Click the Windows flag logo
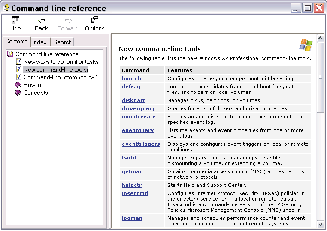The height and width of the screenshot is (231, 327). coord(306,45)
